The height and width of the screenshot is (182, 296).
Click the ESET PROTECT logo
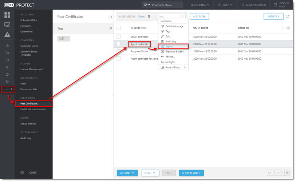(x=19, y=5)
